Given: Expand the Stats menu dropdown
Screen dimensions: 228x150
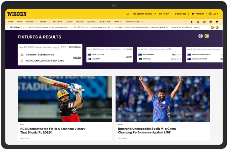Looking at the screenshot, I should tap(121, 22).
